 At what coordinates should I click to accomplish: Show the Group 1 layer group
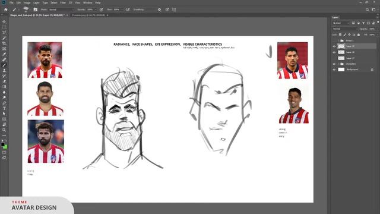pyautogui.click(x=334, y=40)
